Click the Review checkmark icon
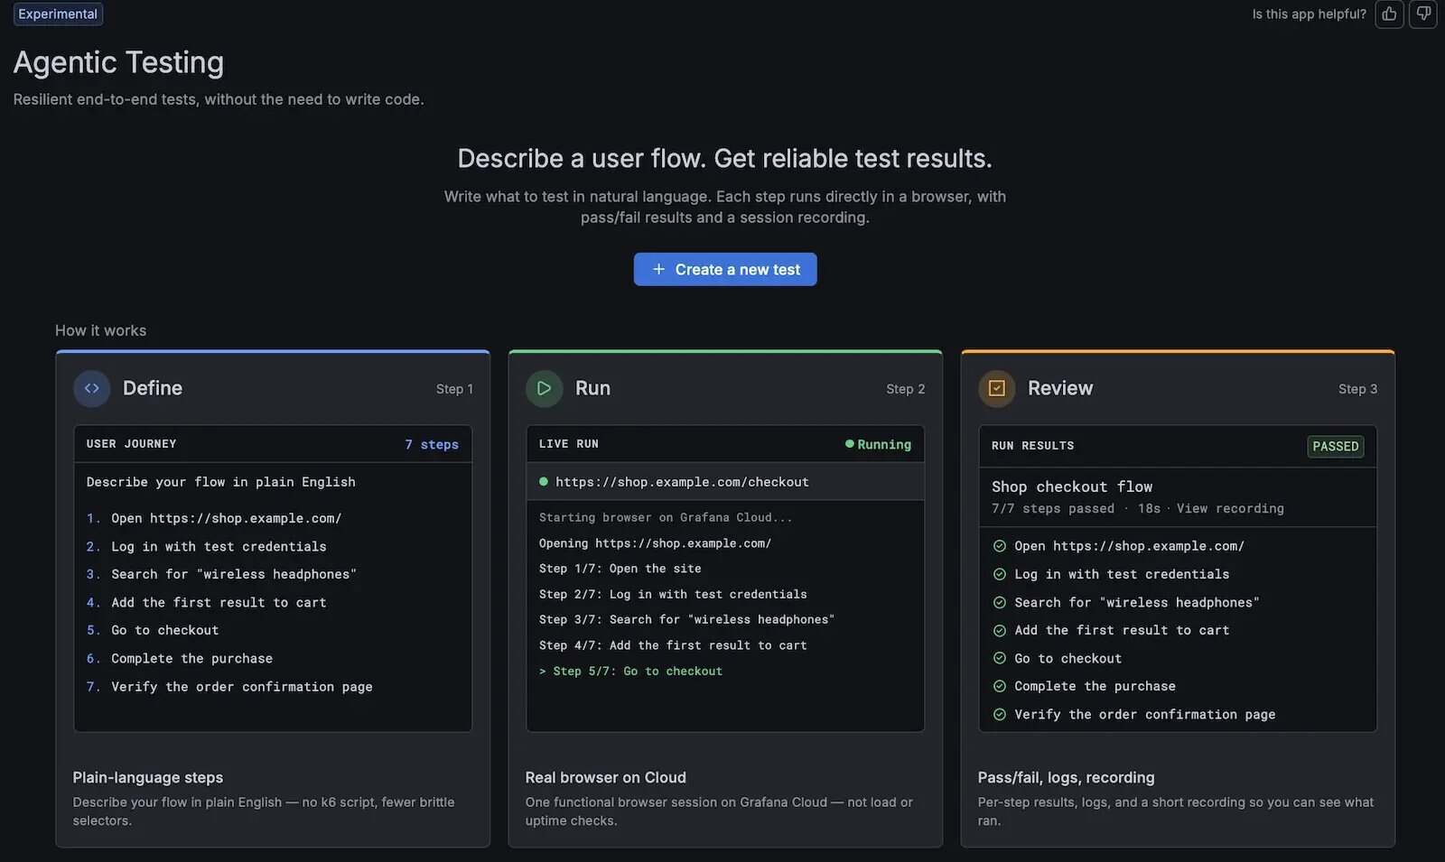 (x=997, y=388)
